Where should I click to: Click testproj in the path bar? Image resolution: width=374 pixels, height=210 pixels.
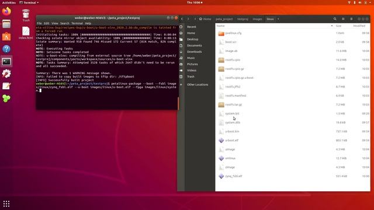click(x=243, y=19)
